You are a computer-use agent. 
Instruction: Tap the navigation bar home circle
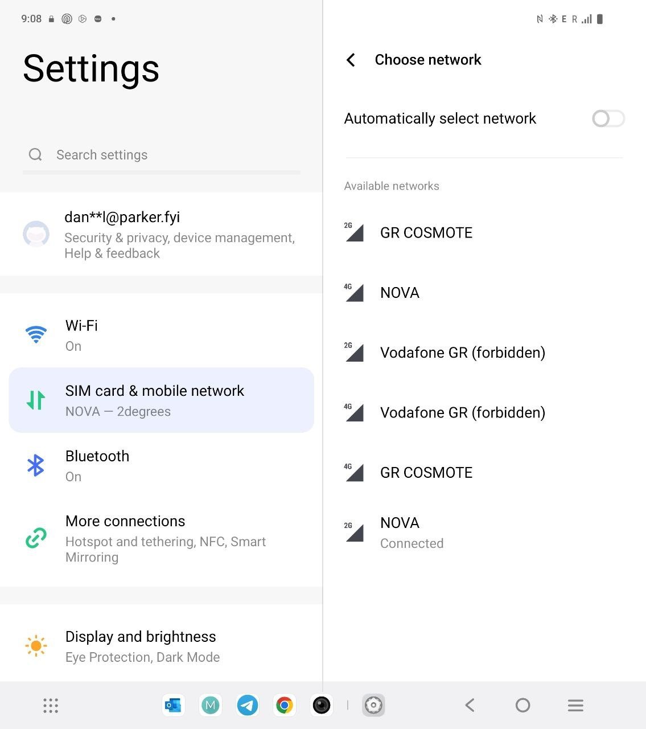coord(522,706)
